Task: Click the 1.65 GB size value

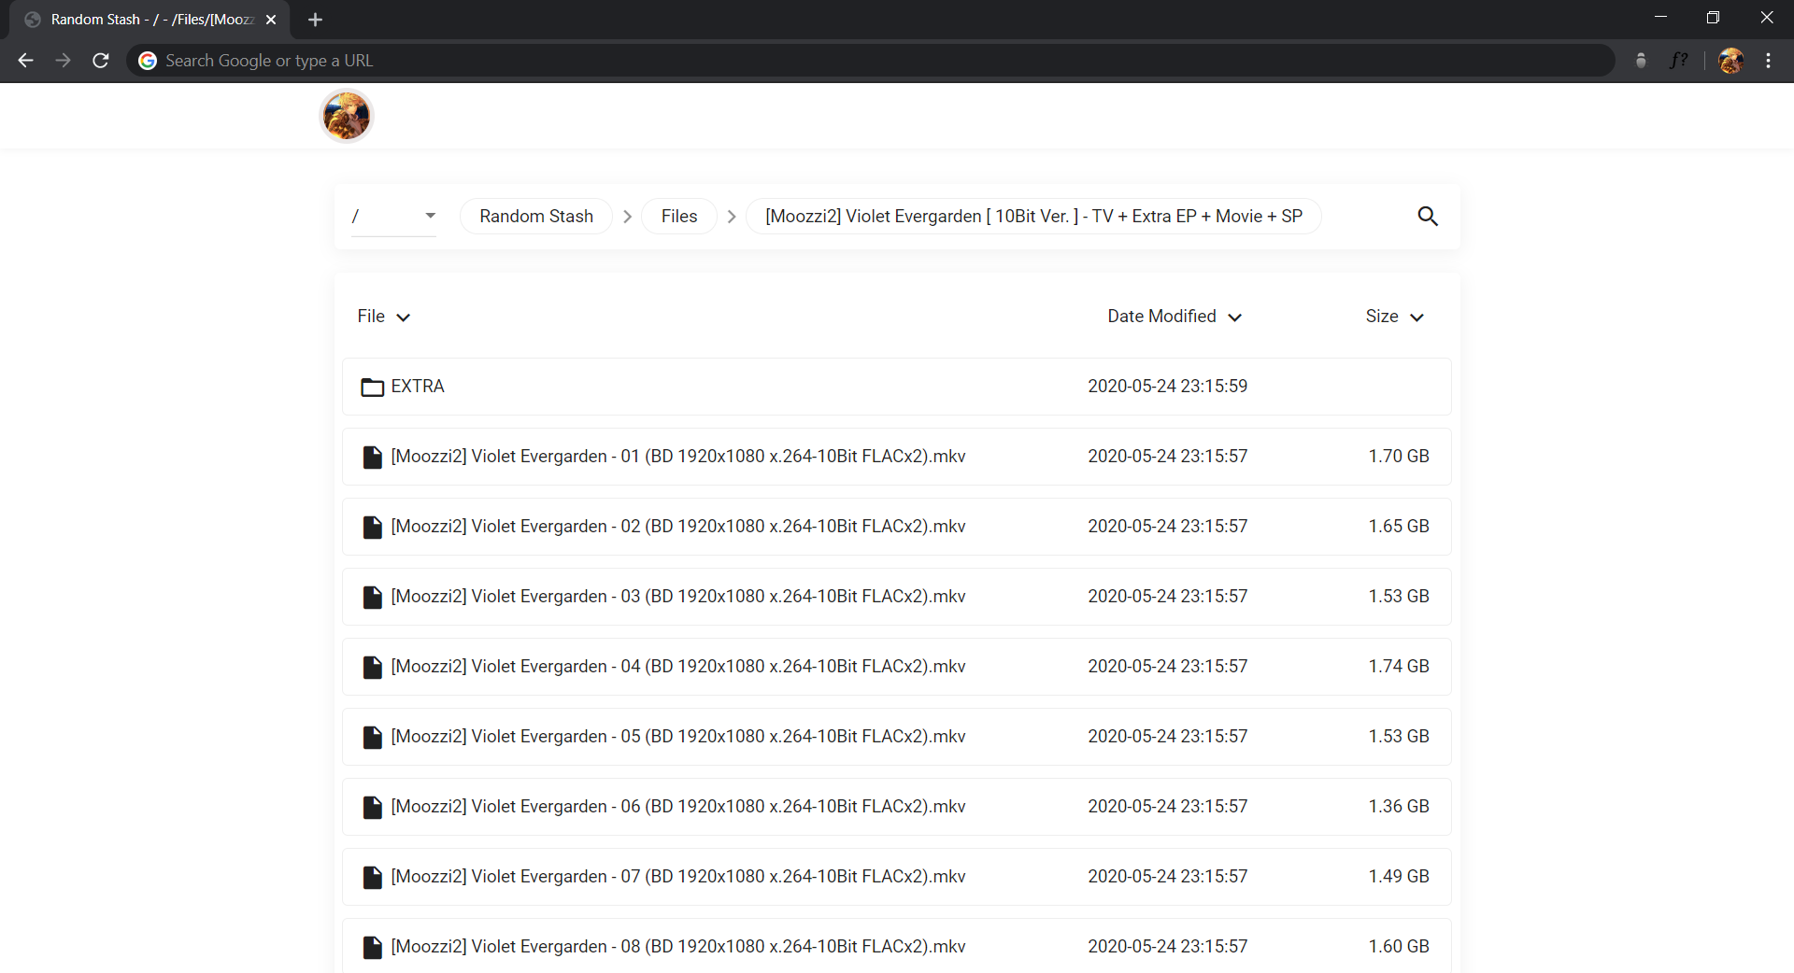Action: [x=1399, y=527]
